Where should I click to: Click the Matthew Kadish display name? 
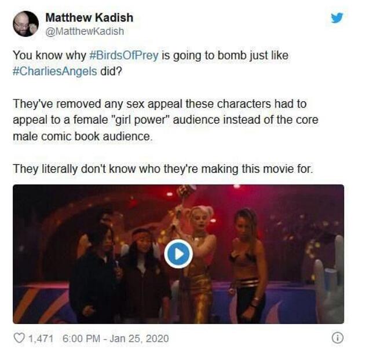(x=89, y=18)
